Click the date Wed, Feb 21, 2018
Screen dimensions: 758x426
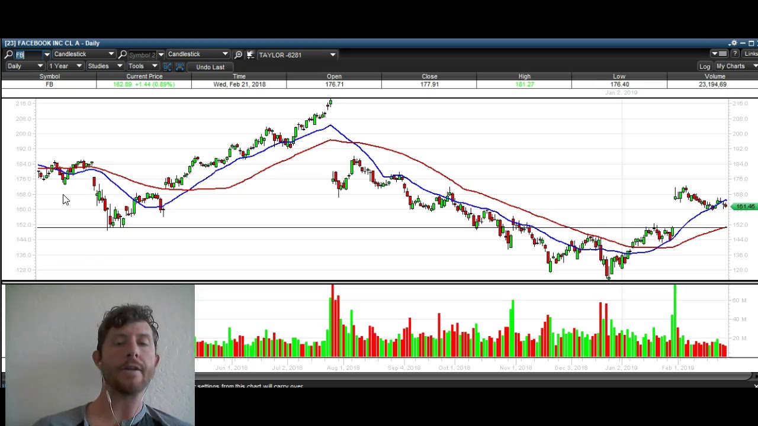[x=239, y=85]
